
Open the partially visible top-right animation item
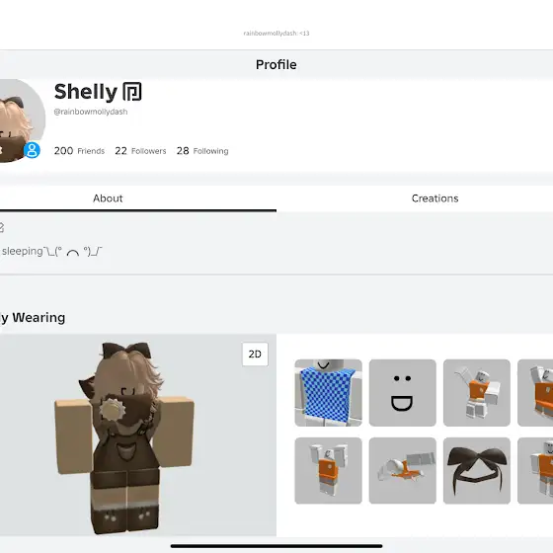click(x=535, y=393)
